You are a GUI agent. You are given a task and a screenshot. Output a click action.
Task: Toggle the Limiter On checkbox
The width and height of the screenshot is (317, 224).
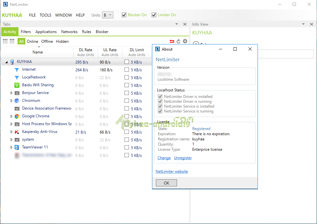point(154,15)
